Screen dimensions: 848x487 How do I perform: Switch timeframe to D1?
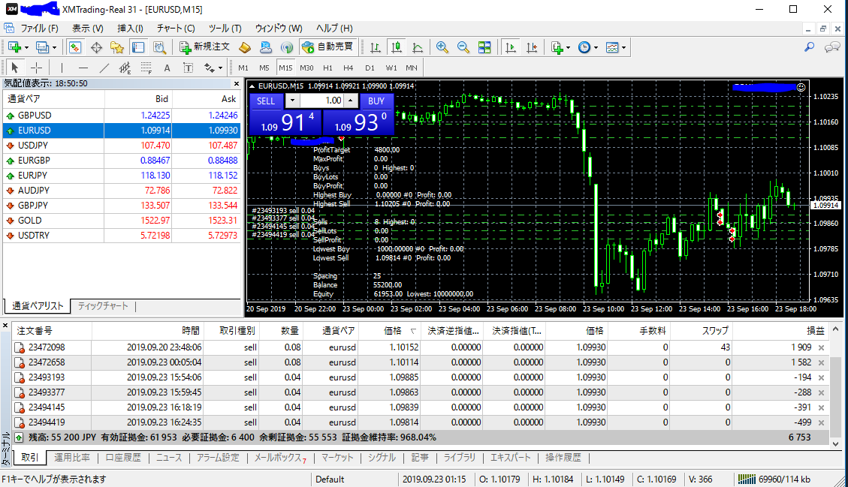point(370,68)
